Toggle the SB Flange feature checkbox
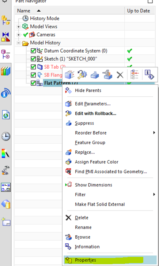The width and height of the screenshot is (159, 266). click(33, 75)
